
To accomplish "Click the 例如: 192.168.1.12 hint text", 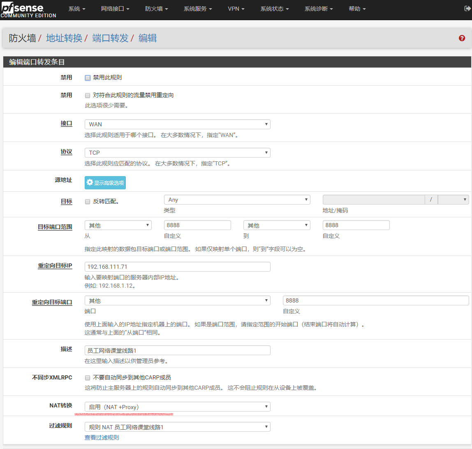I will click(110, 286).
